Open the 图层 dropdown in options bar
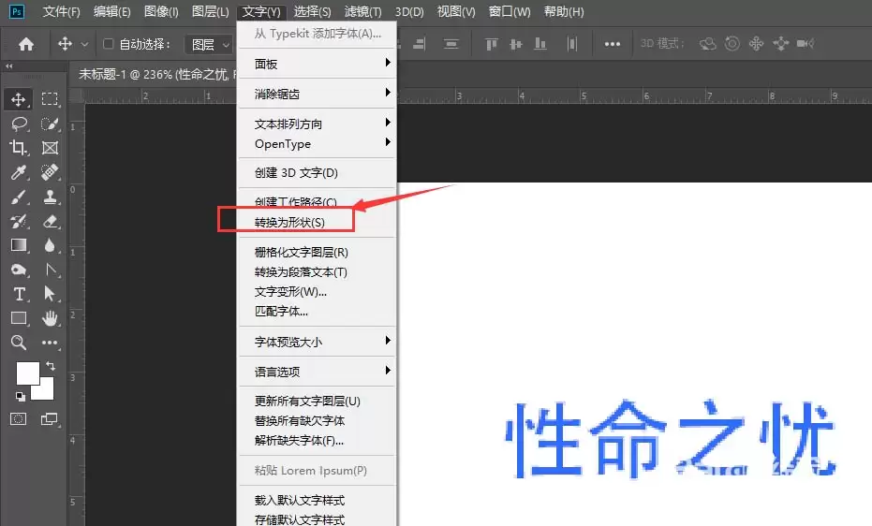Image resolution: width=872 pixels, height=526 pixels. pyautogui.click(x=209, y=44)
